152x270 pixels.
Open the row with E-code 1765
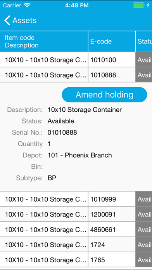pyautogui.click(x=76, y=260)
